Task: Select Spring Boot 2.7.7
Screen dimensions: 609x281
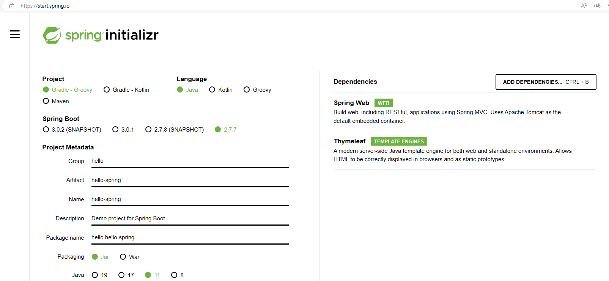Action: [226, 130]
